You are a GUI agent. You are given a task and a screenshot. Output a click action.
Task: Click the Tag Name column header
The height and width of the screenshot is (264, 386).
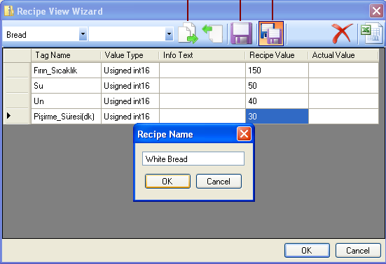66,55
